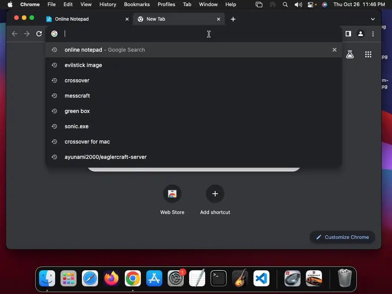
Task: Go forward with the forward arrow
Action: [x=27, y=34]
